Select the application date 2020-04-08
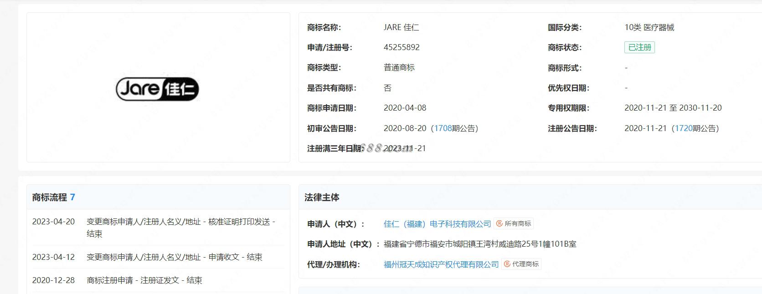The width and height of the screenshot is (762, 294). click(405, 108)
